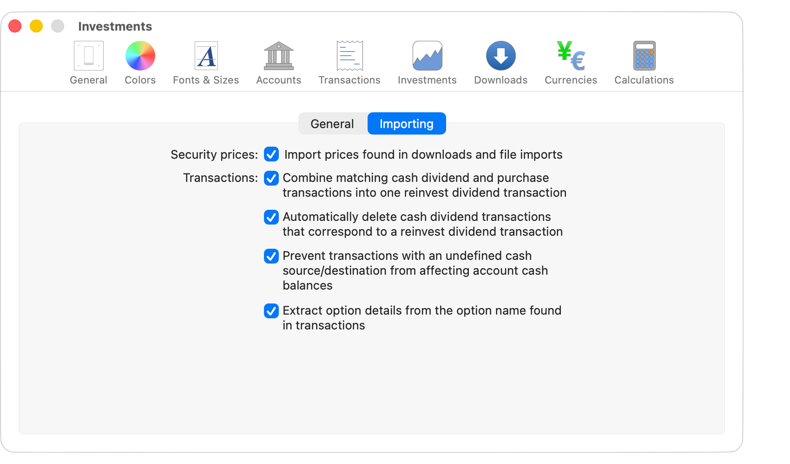790x464 pixels.
Task: Click the General switch icon
Action: coord(88,55)
